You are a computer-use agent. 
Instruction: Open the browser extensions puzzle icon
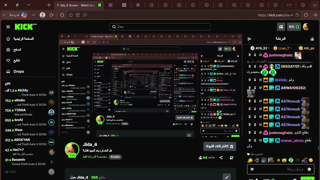coord(62,15)
